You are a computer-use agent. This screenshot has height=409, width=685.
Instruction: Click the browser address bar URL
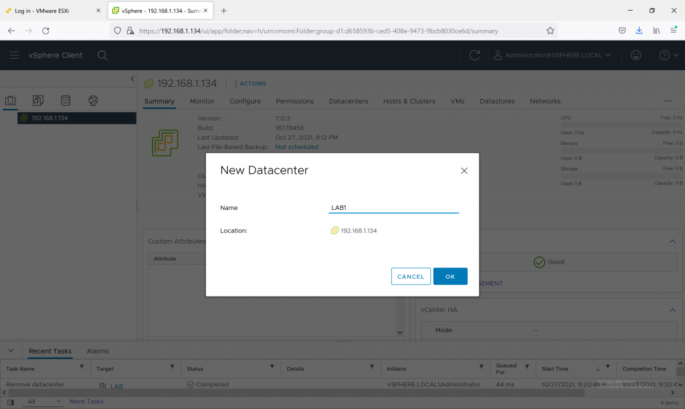[x=318, y=31]
